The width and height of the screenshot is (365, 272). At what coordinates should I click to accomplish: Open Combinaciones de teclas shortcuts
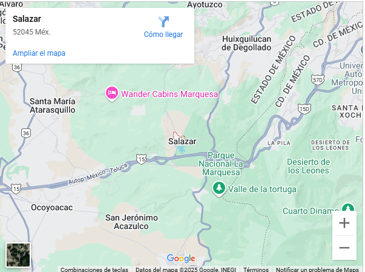tap(94, 270)
